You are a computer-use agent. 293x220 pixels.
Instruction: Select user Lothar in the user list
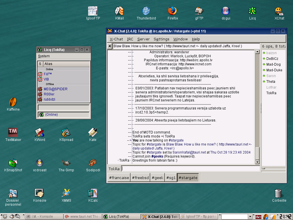[274, 87]
